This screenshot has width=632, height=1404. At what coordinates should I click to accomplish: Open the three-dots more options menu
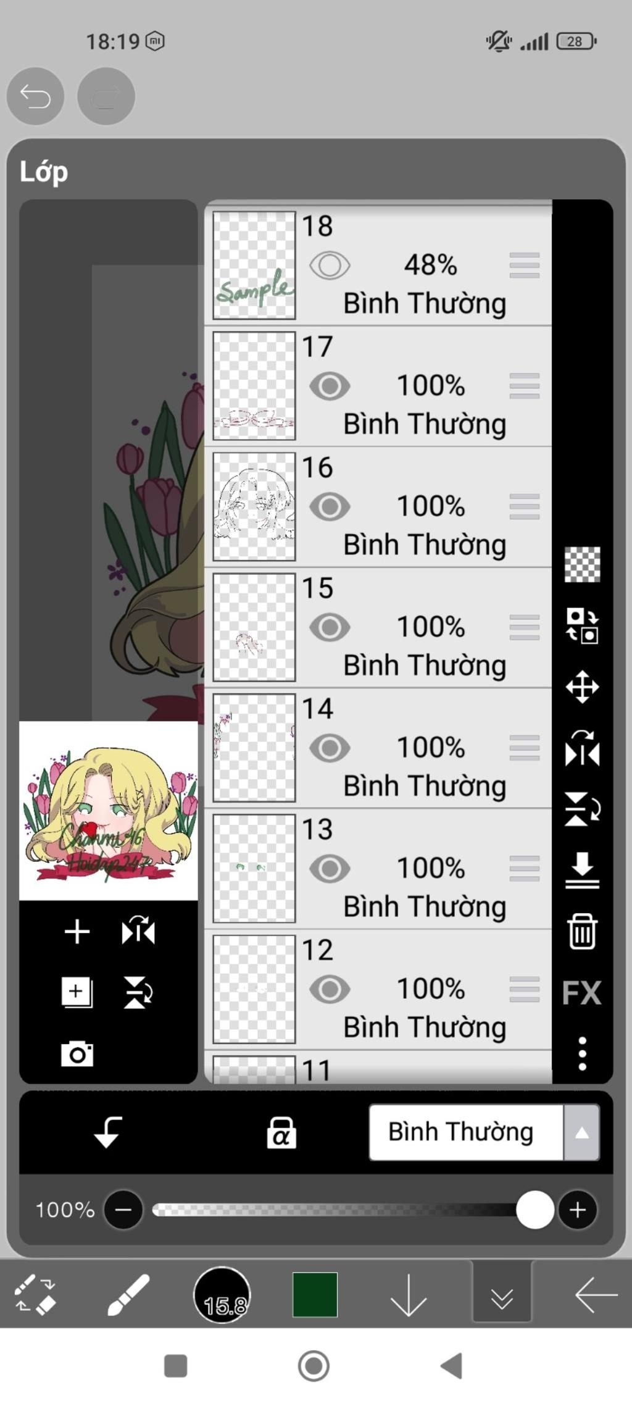[x=582, y=1054]
